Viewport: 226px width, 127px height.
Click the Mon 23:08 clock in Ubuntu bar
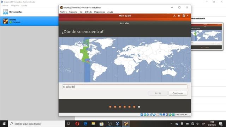[x=125, y=16]
